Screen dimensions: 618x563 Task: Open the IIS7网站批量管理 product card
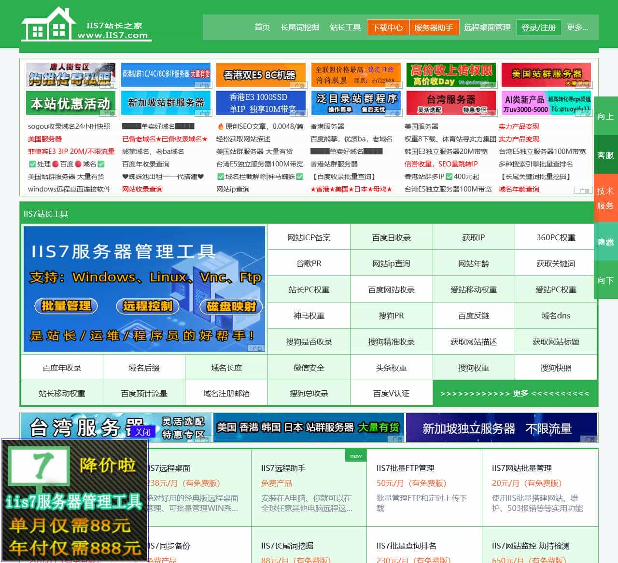540,487
